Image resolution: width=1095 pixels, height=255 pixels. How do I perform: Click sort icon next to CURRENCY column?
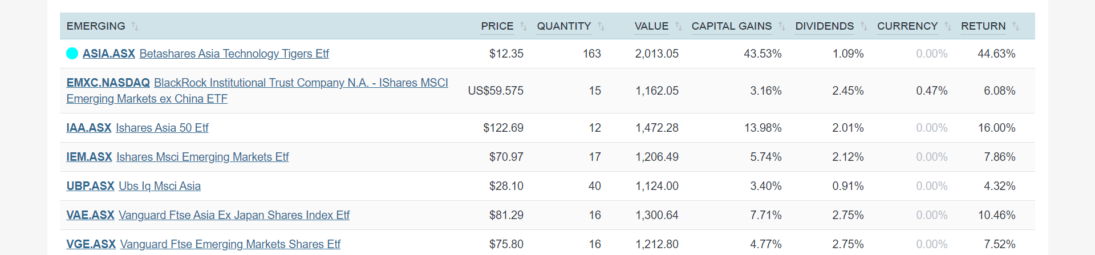click(x=948, y=26)
